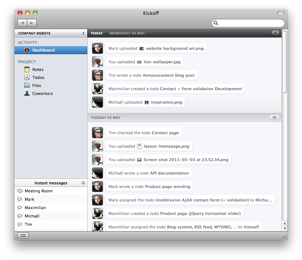
Task: Click the toolbar toggle pill in title bar
Action: pyautogui.click(x=281, y=13)
